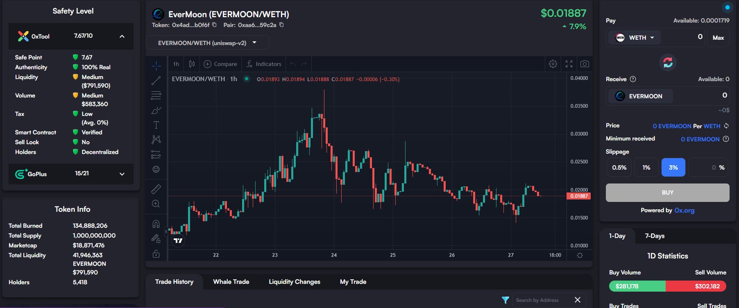Show Receive info tooltip icon
This screenshot has width=739, height=308.
coord(633,79)
